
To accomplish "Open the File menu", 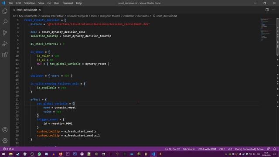I will point(11,3).
